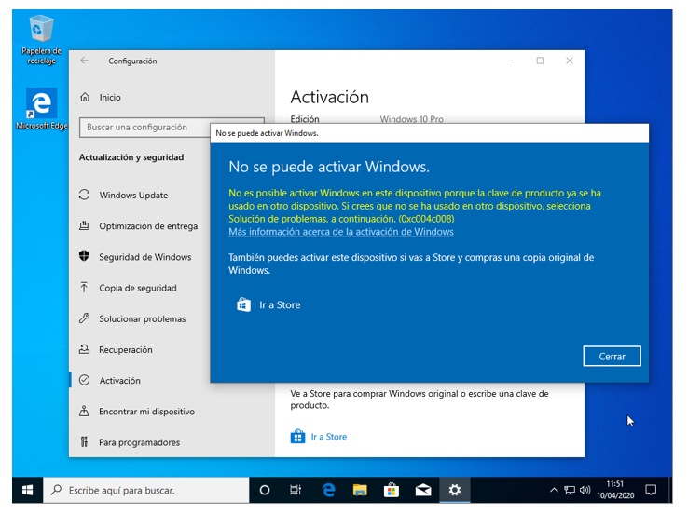Launch Edge from the taskbar
688x514 pixels.
328,490
